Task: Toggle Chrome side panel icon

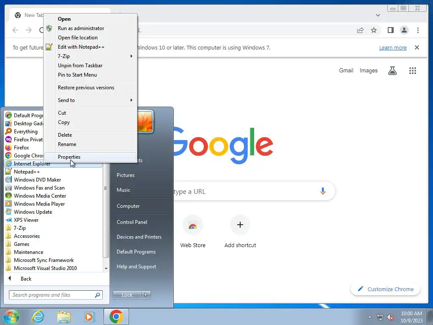Action: (390, 30)
